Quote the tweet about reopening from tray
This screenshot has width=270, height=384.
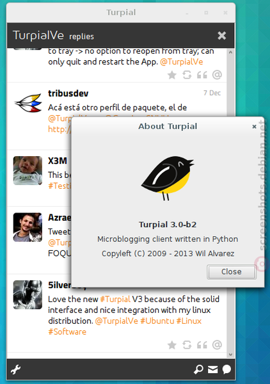[x=202, y=75]
